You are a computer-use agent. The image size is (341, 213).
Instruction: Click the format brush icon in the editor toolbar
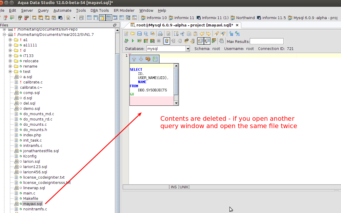click(216, 34)
